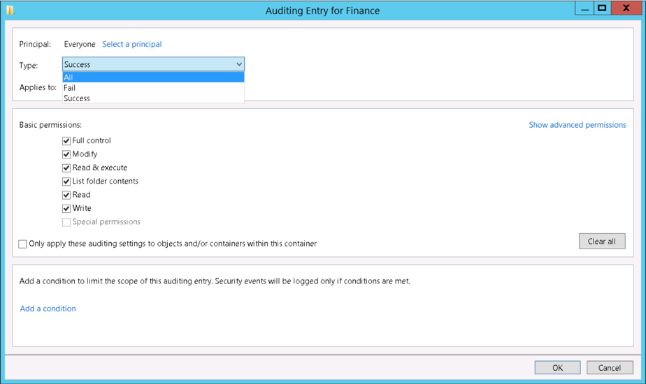This screenshot has width=646, height=384.
Task: Close the Auditing Entry for Finance window
Action: [x=626, y=8]
